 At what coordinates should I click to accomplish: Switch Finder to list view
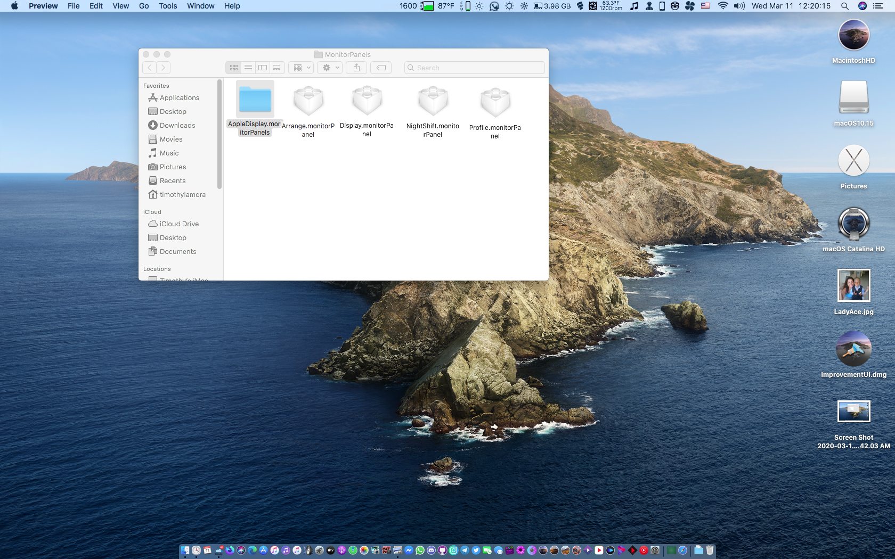click(x=248, y=68)
